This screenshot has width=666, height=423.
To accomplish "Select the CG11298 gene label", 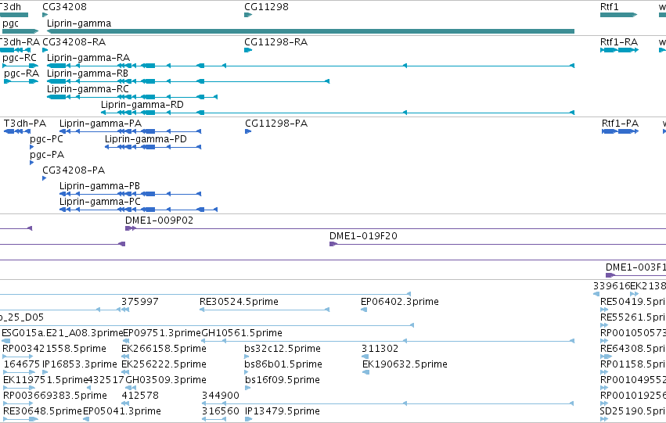I will 266,7.
